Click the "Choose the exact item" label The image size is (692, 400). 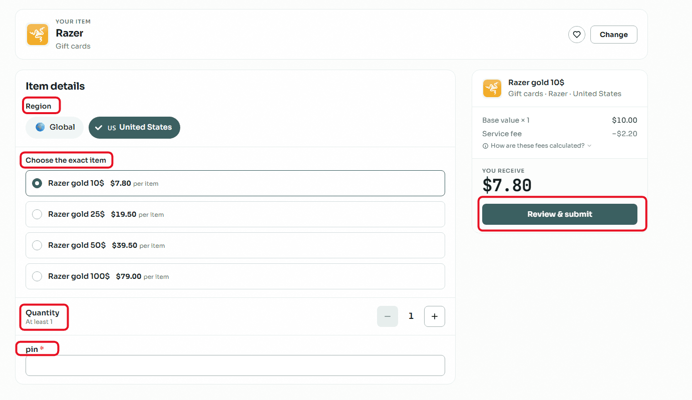66,160
